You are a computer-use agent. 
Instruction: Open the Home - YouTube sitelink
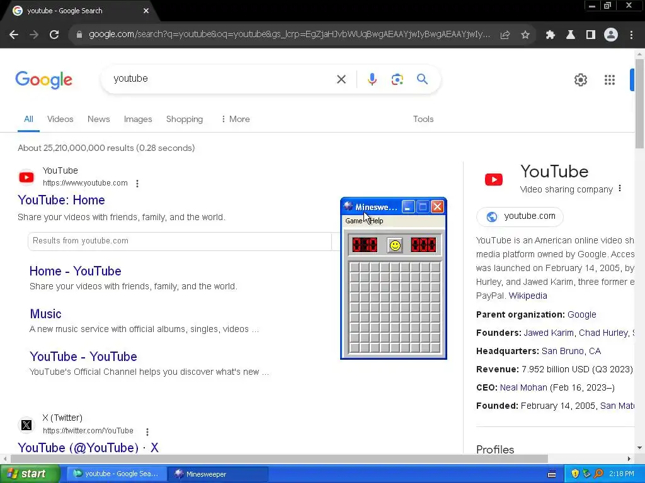(x=76, y=271)
